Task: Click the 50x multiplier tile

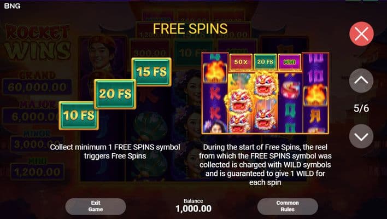Action: [241, 62]
